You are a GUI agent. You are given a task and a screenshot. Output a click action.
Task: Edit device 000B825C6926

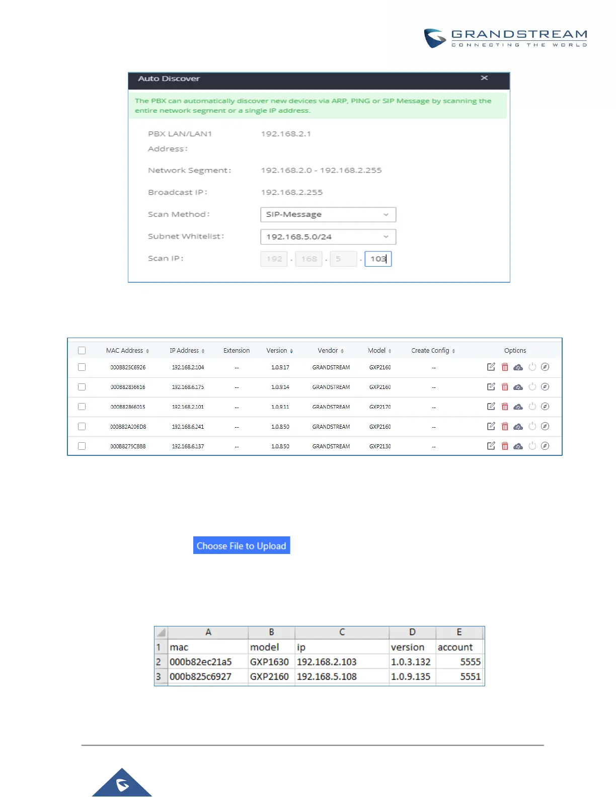coord(491,367)
